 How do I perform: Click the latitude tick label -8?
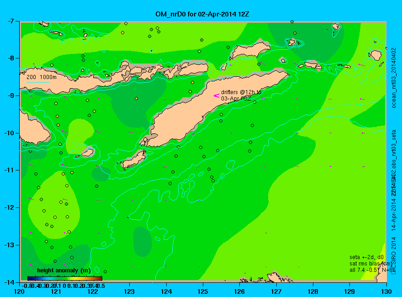pyautogui.click(x=12, y=58)
